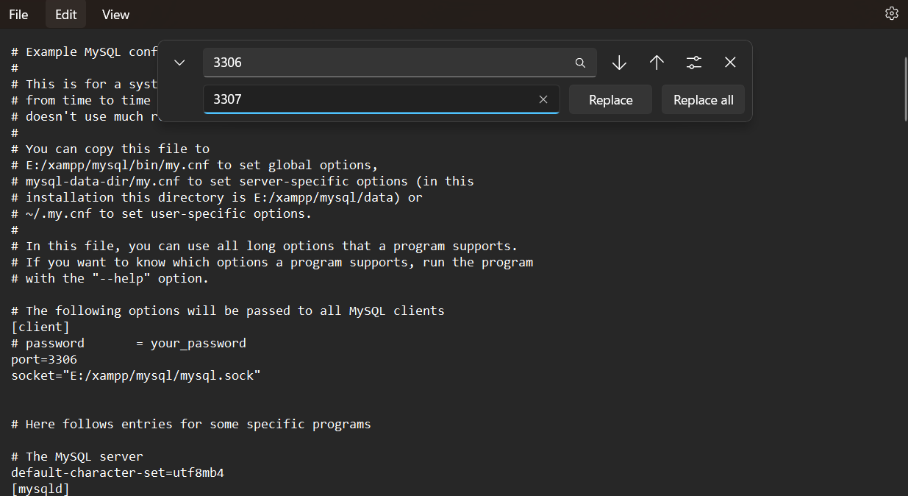Image resolution: width=908 pixels, height=496 pixels.
Task: Click the vertical scrollbar thumb
Action: pyautogui.click(x=904, y=88)
